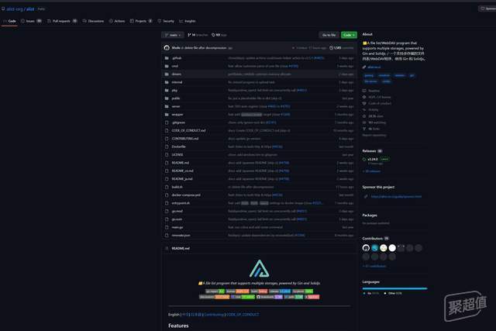Click the Sponsor button at top right
The image size is (496, 331).
487,9
